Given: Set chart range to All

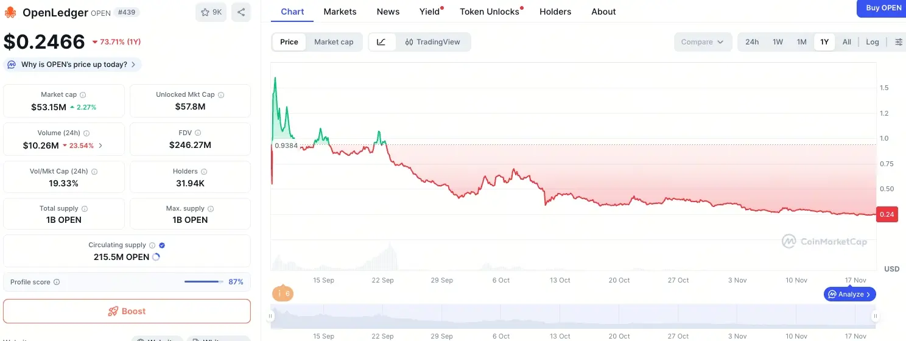Looking at the screenshot, I should [x=846, y=42].
